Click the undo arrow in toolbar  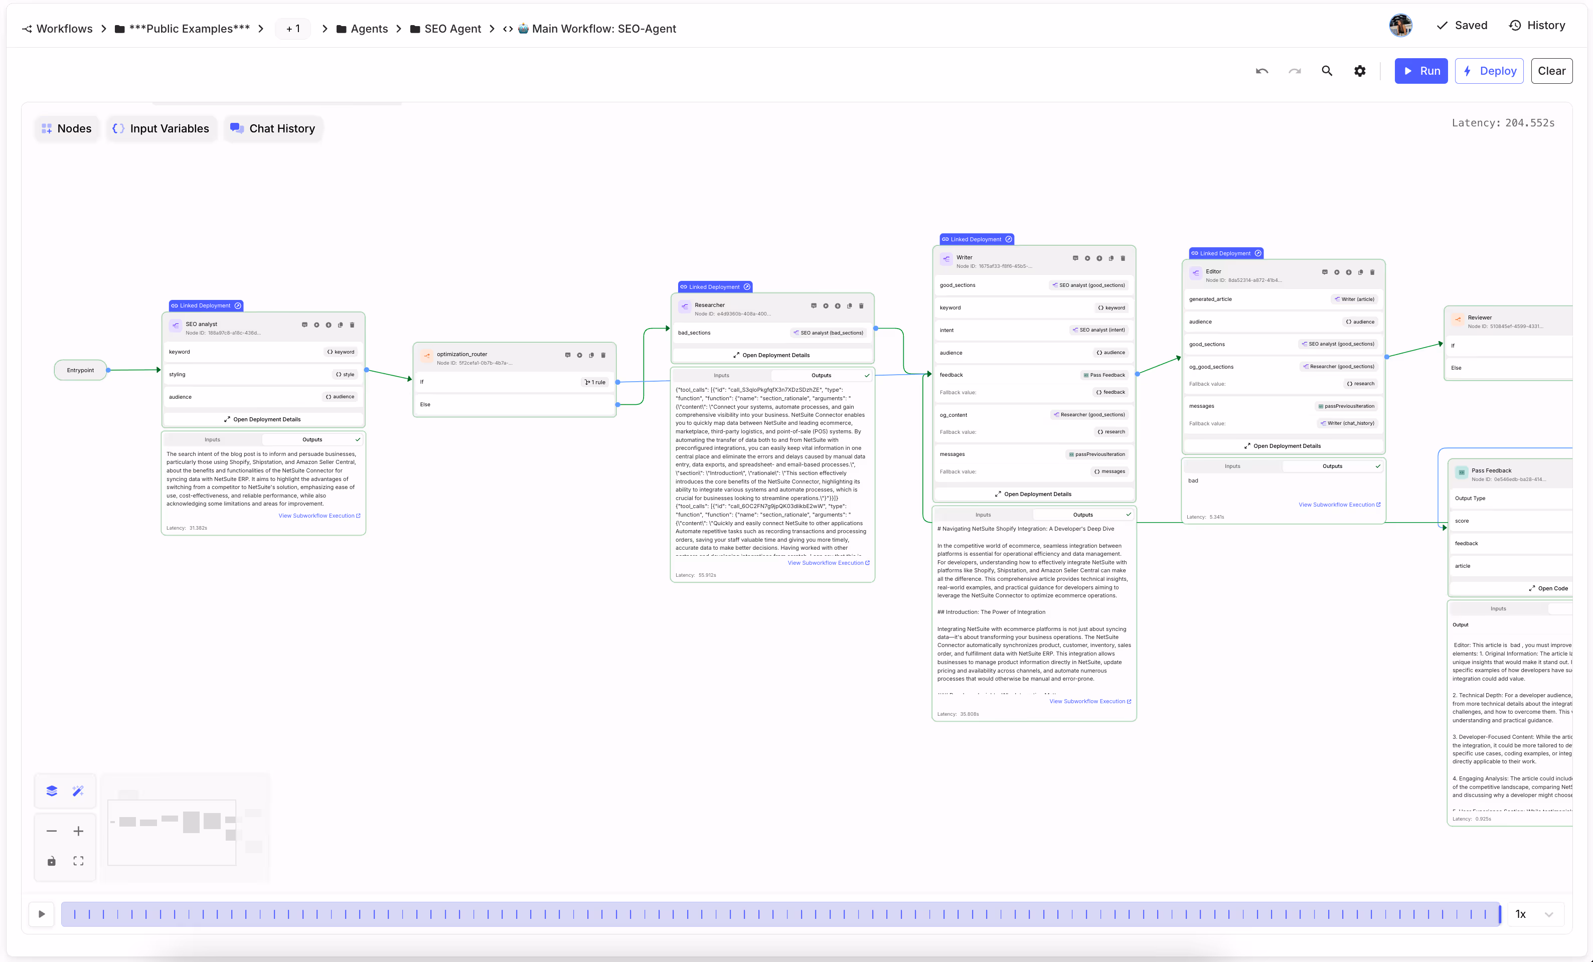pos(1261,71)
